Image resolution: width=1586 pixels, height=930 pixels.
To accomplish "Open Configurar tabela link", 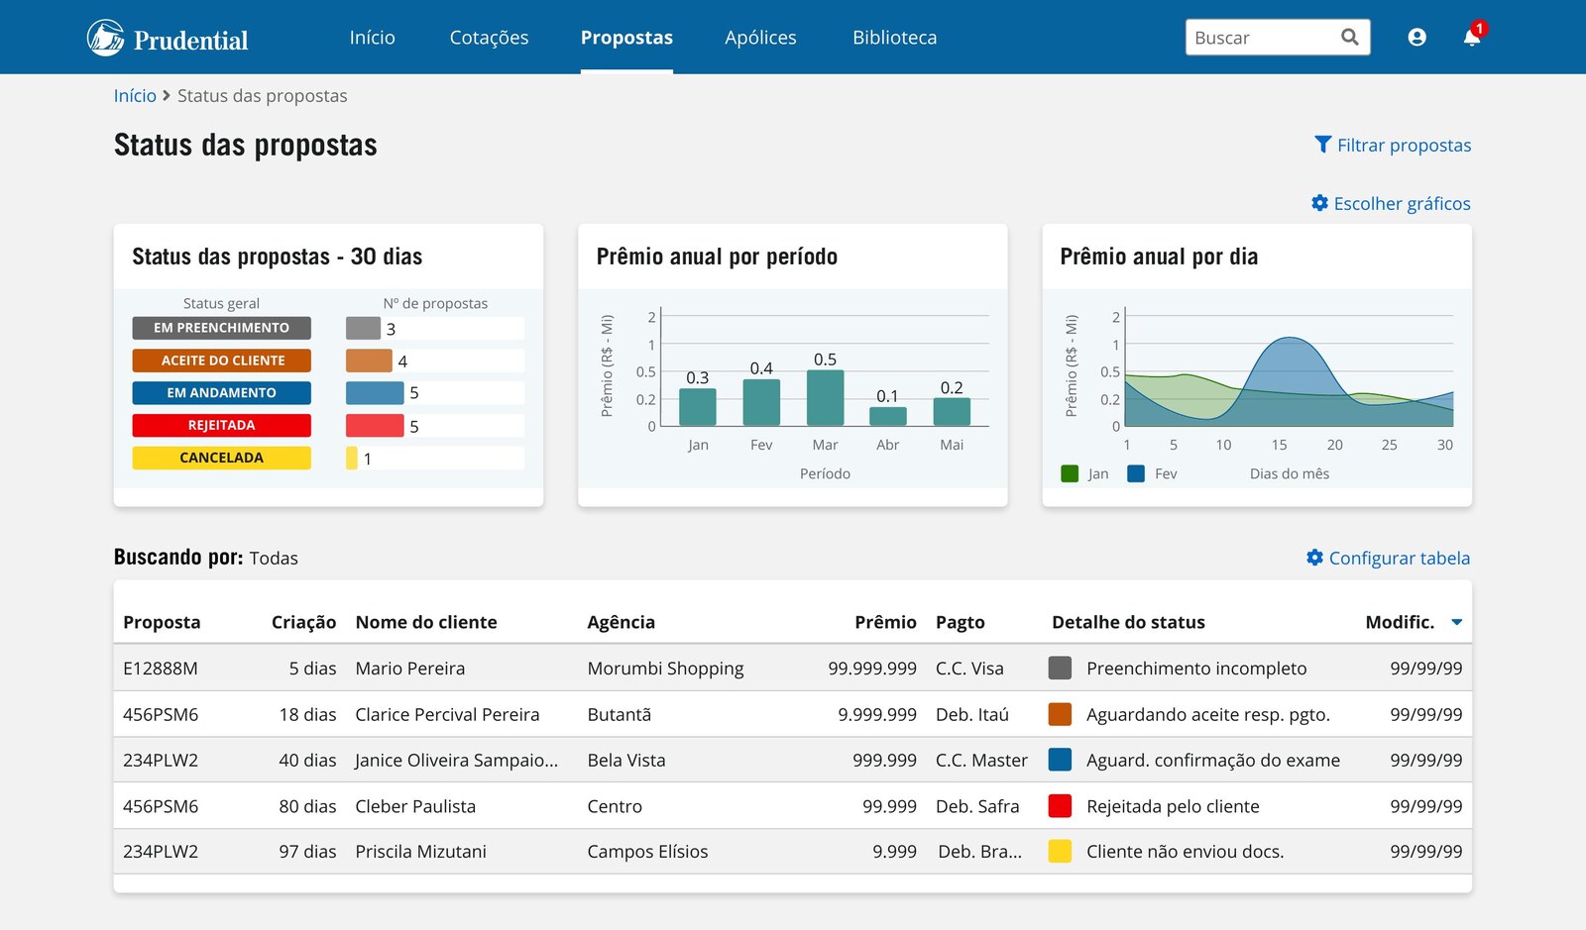I will 1399,558.
